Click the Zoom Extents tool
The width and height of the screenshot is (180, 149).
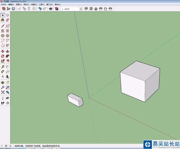(x=3, y=92)
